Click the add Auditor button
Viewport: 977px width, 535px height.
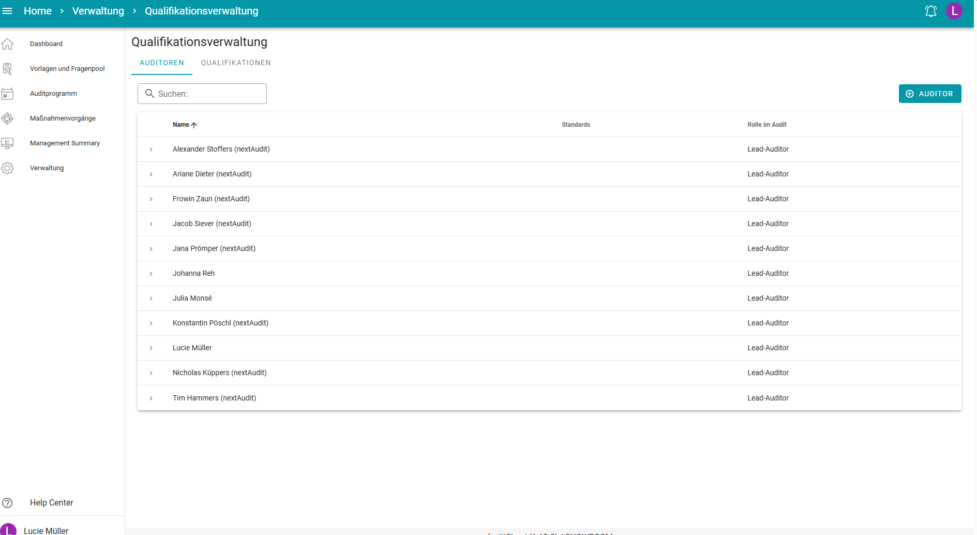[x=929, y=94]
